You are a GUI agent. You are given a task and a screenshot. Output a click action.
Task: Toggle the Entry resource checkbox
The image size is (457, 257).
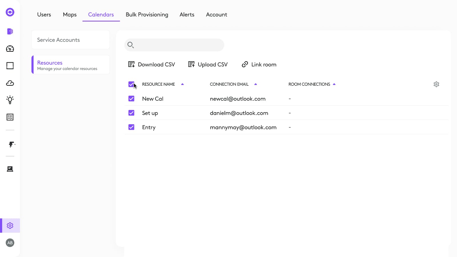pyautogui.click(x=131, y=127)
